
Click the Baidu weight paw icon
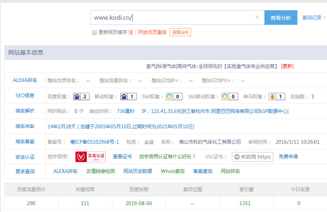point(77,96)
